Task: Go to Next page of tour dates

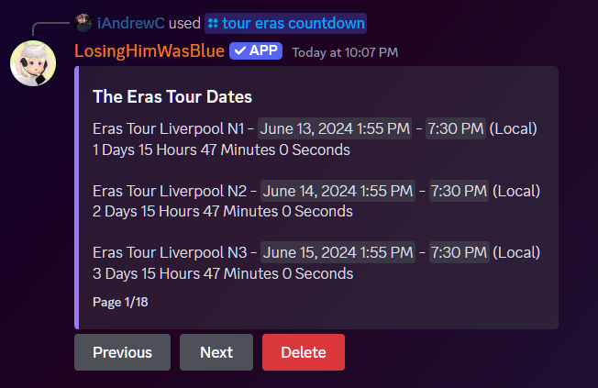Action: (216, 352)
